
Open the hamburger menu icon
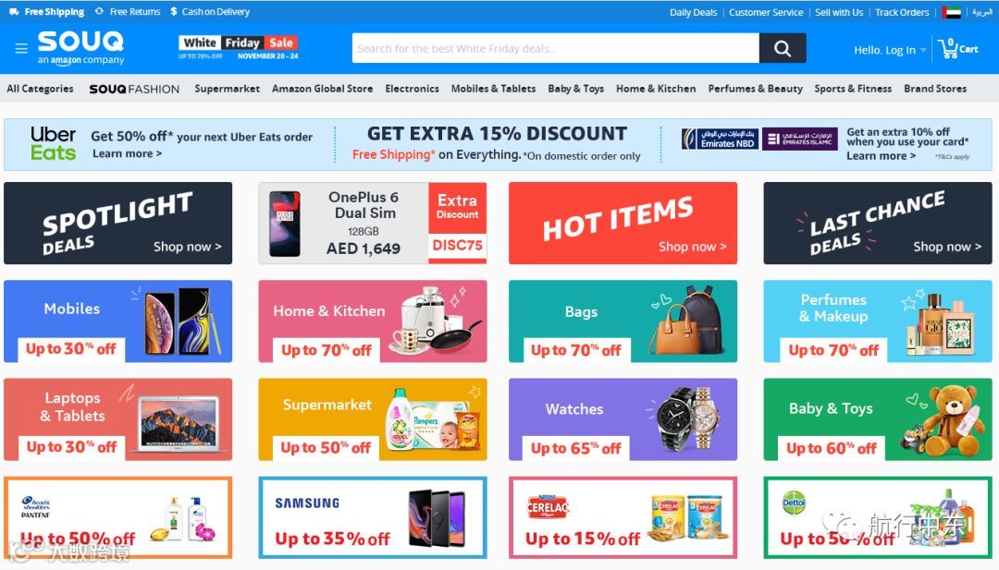pyautogui.click(x=21, y=48)
